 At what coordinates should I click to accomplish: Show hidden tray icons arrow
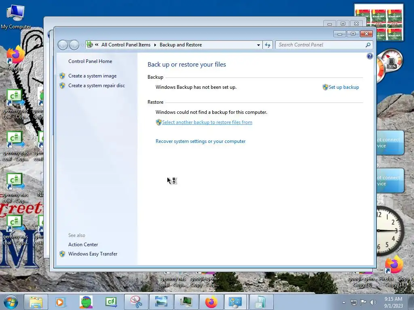point(344,302)
